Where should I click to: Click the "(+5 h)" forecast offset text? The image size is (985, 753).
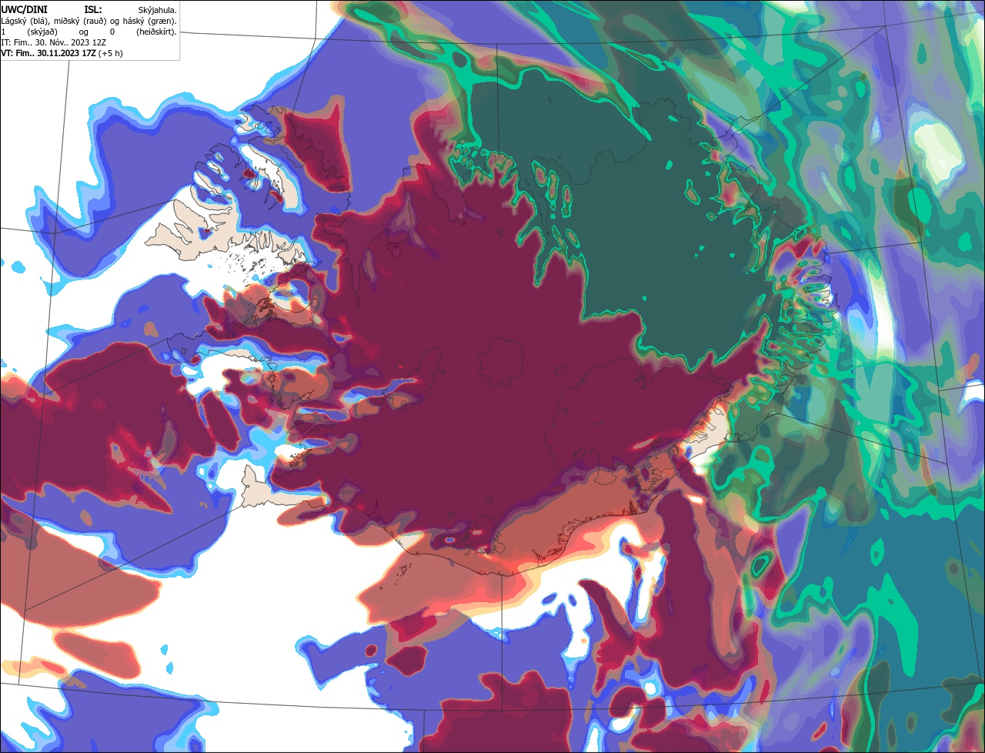point(111,53)
